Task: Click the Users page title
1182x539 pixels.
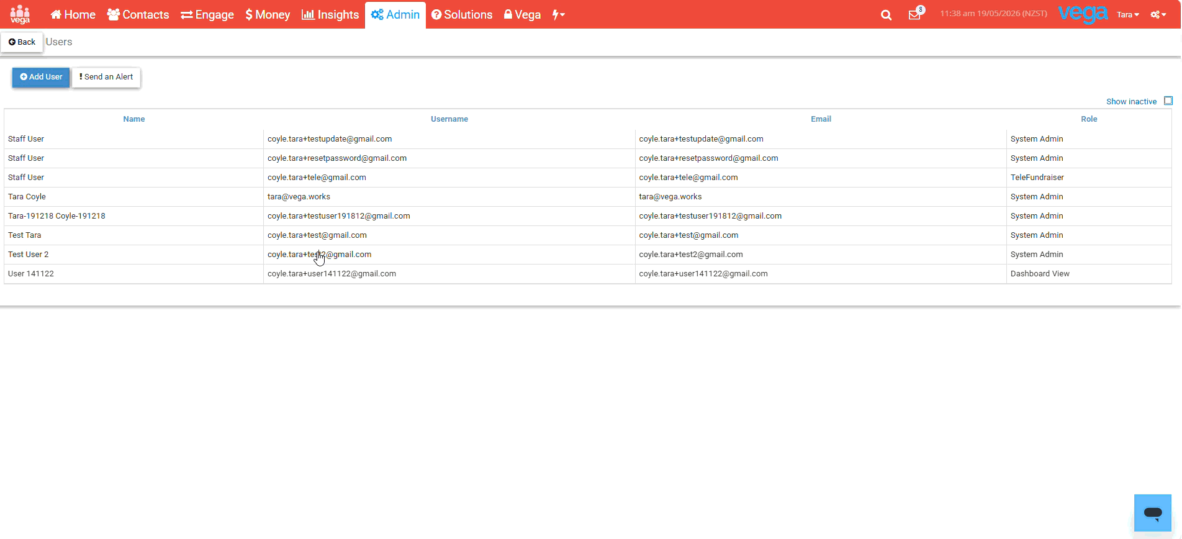Action: click(x=59, y=42)
